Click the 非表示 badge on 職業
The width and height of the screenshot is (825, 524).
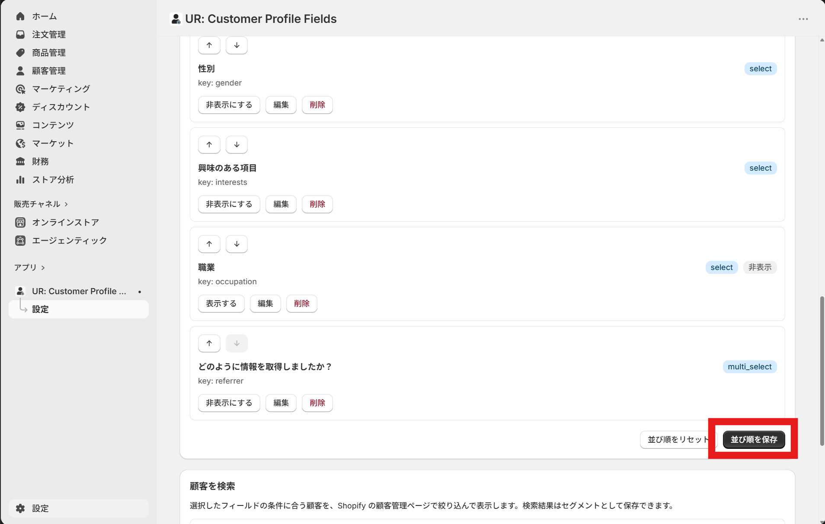tap(760, 267)
